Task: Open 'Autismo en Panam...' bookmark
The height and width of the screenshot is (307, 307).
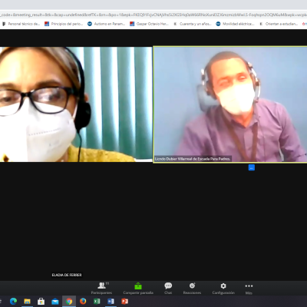Action: (107, 24)
